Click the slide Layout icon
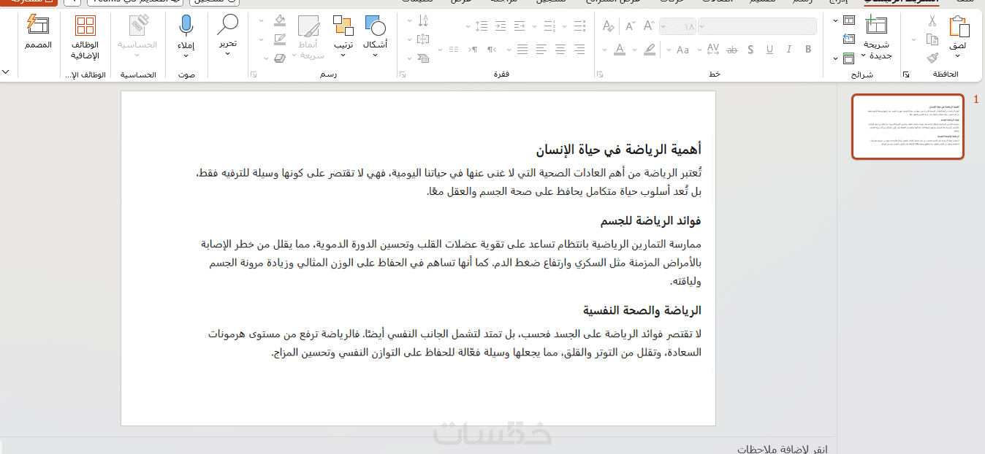The height and width of the screenshot is (454, 985). tap(850, 20)
